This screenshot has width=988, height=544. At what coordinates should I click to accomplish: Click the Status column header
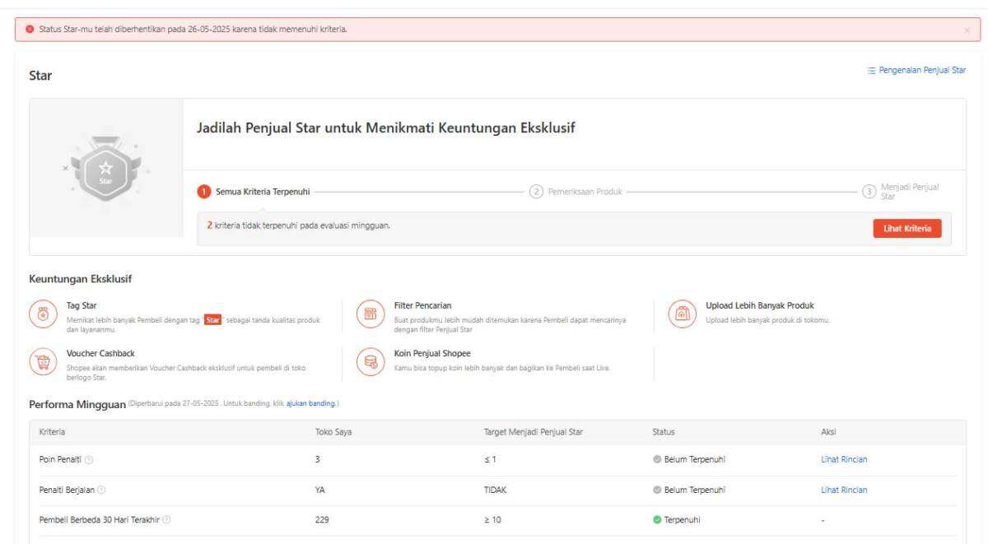pyautogui.click(x=662, y=430)
